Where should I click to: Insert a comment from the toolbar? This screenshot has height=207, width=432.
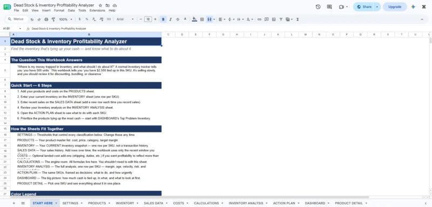point(266,19)
